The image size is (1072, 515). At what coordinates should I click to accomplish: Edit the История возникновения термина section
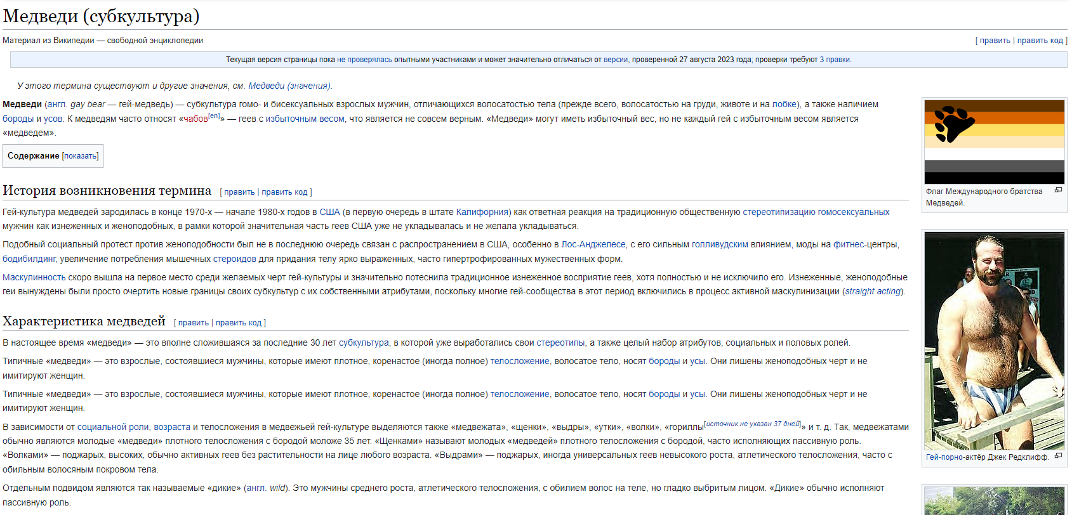239,192
